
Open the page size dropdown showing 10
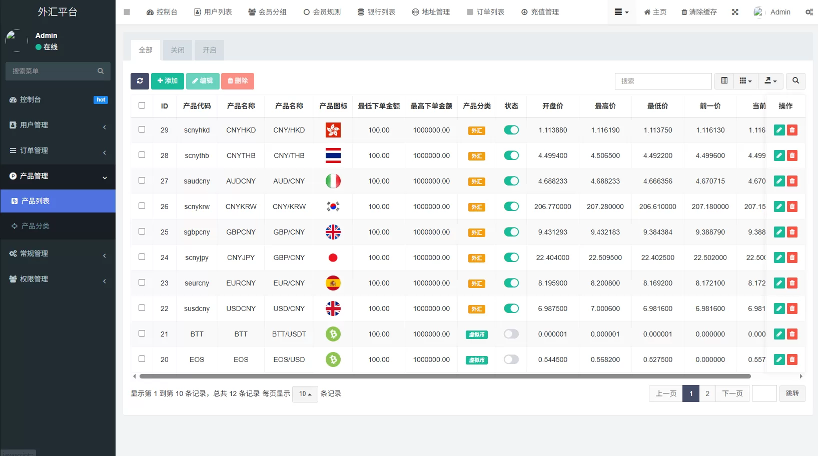pyautogui.click(x=305, y=393)
